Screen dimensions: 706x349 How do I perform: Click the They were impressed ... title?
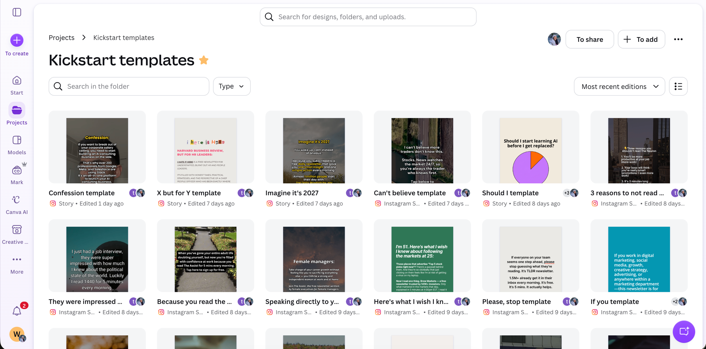pos(85,301)
